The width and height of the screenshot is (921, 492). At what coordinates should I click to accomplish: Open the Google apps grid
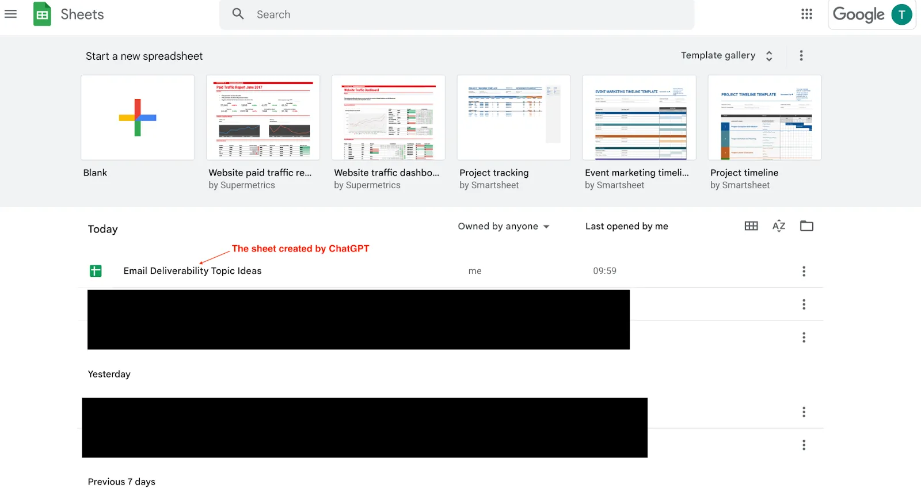tap(806, 14)
